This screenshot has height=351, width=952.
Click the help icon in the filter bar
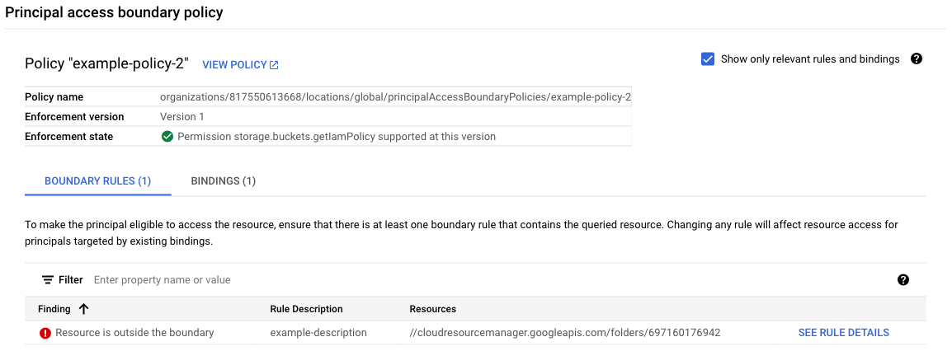tap(903, 280)
